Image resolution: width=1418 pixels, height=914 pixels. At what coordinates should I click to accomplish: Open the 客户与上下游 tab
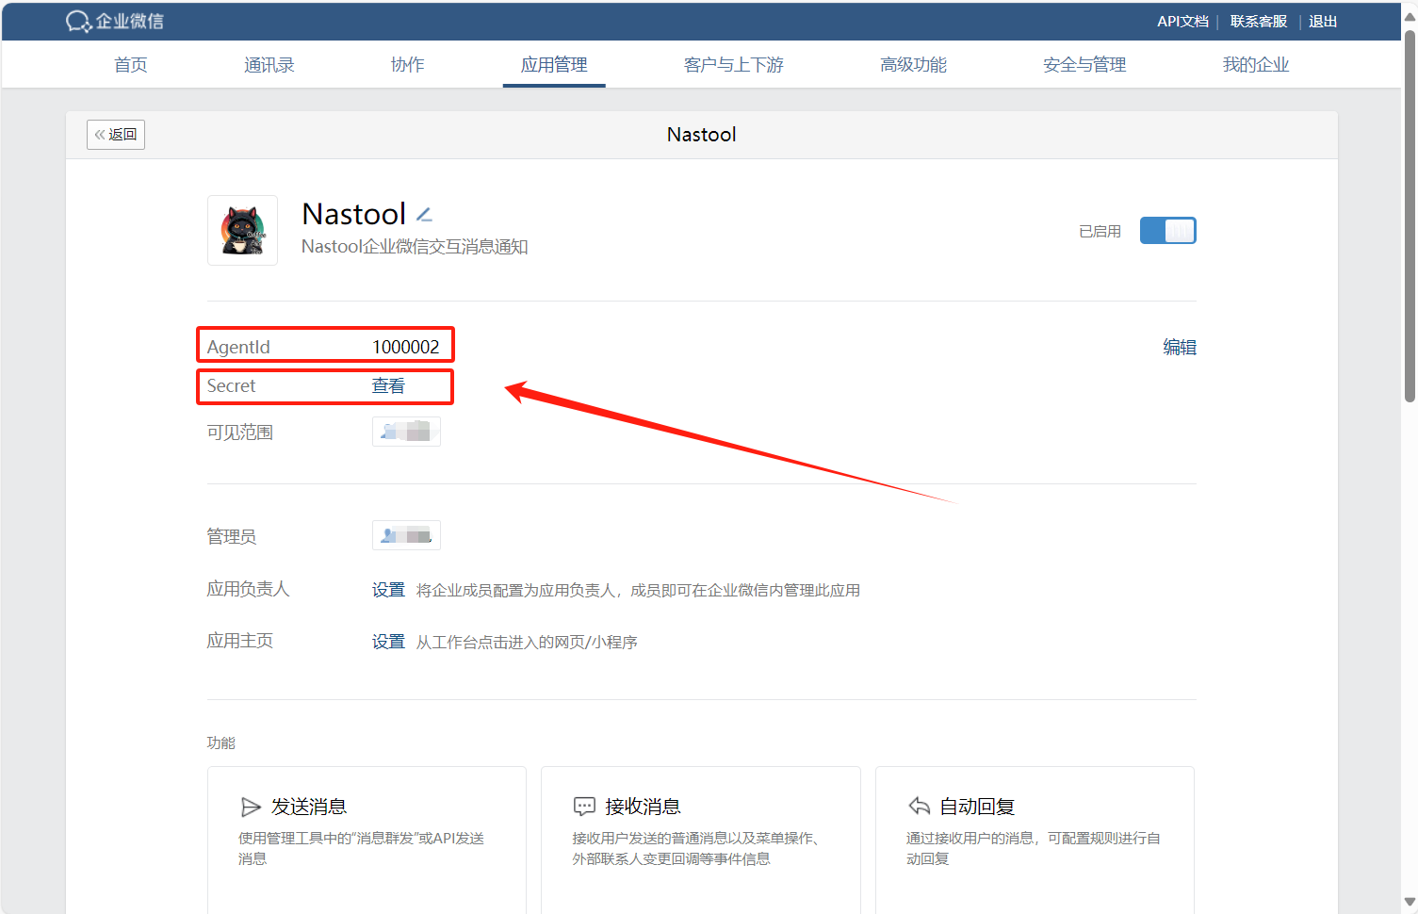(733, 65)
